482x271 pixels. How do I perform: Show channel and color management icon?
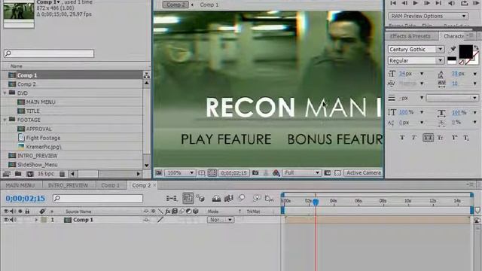276,173
